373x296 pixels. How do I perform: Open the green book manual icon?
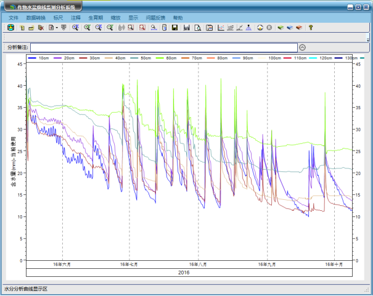pyautogui.click(x=281, y=28)
